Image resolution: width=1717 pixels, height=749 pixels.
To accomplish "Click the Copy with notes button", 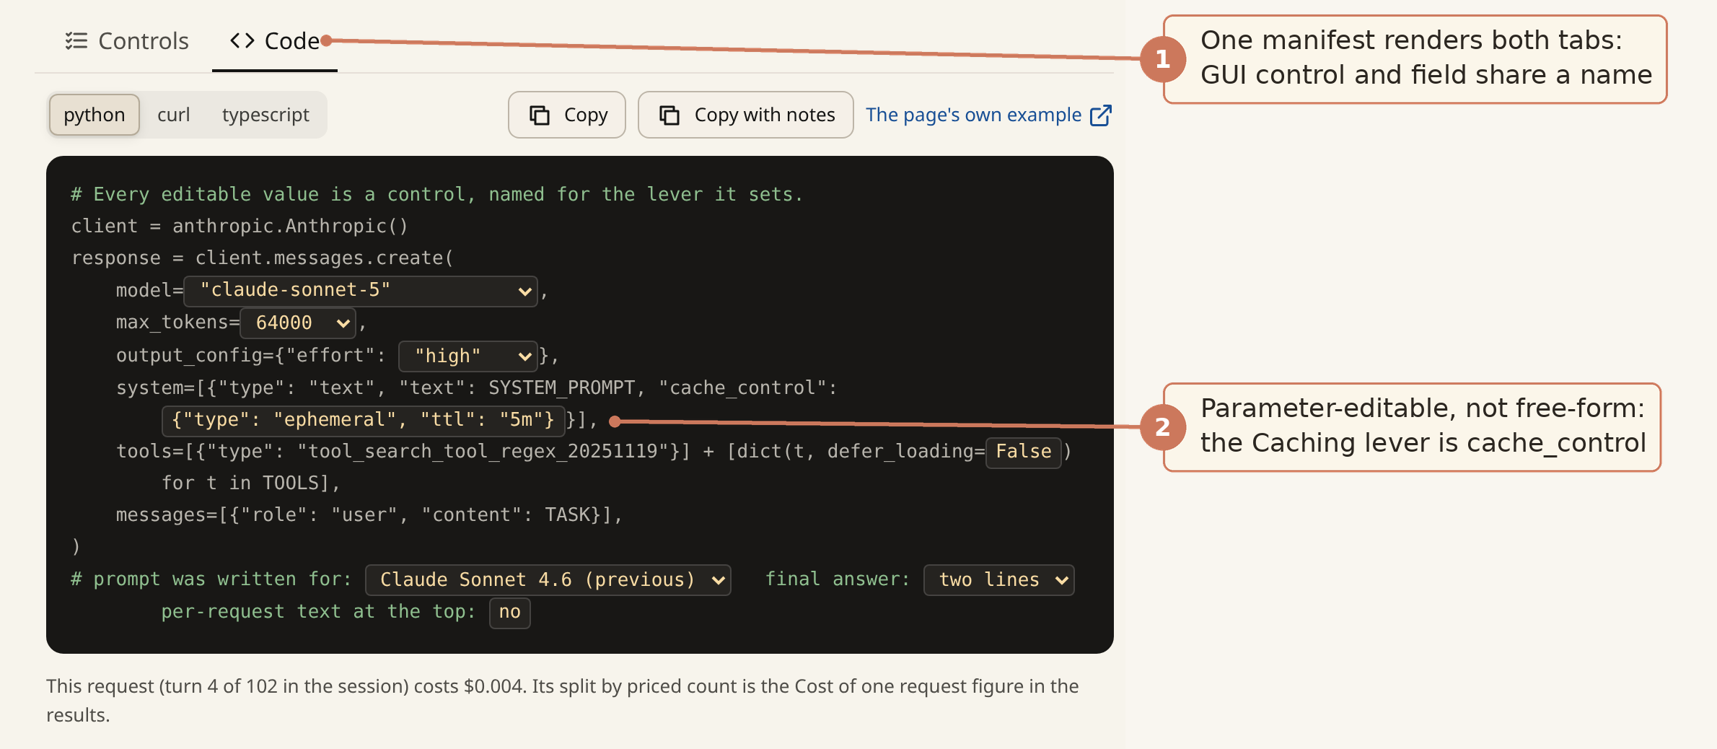I will point(746,115).
